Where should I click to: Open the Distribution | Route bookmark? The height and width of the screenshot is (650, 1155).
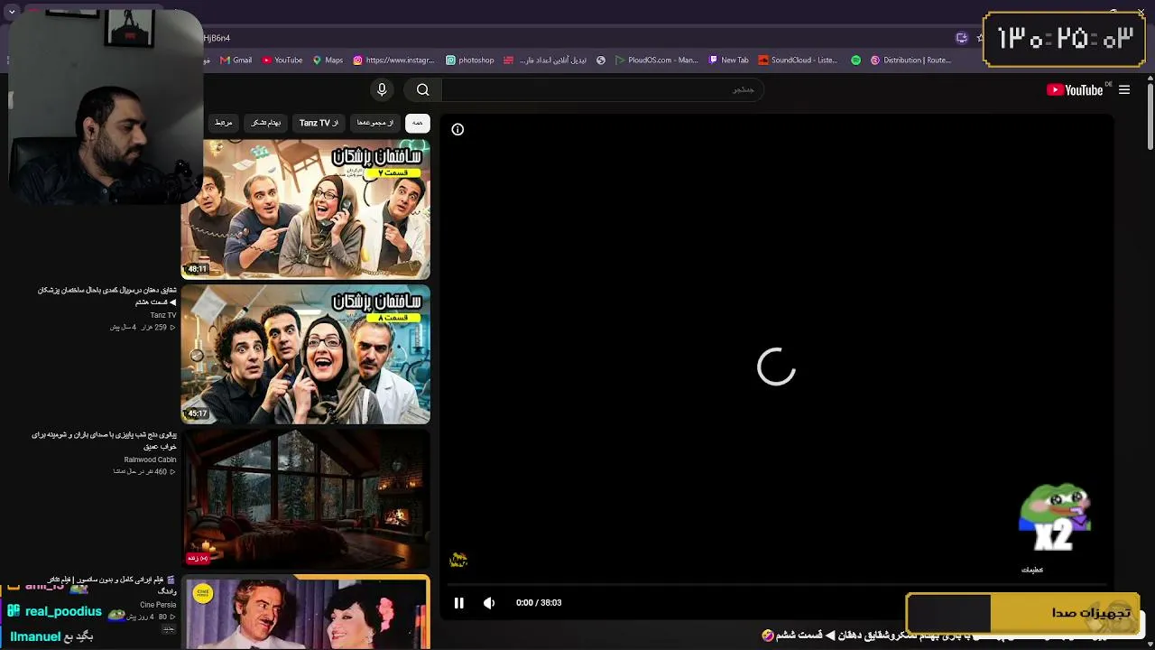coord(911,60)
